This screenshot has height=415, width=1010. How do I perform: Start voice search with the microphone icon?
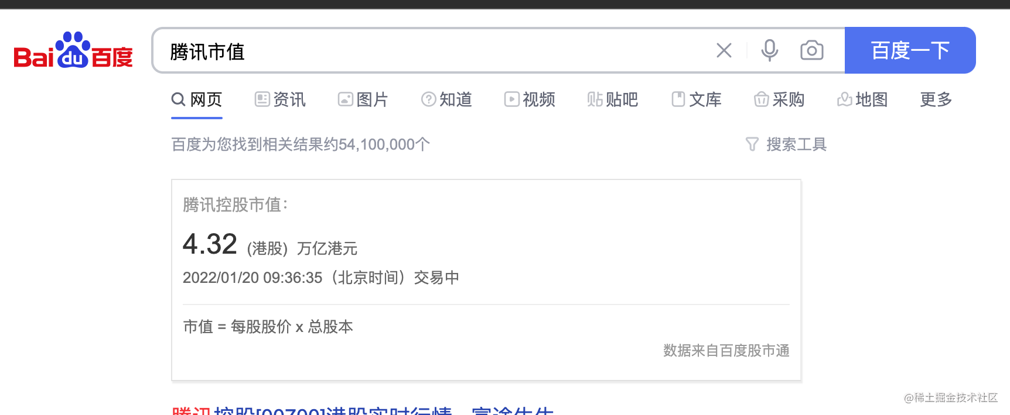tap(769, 50)
